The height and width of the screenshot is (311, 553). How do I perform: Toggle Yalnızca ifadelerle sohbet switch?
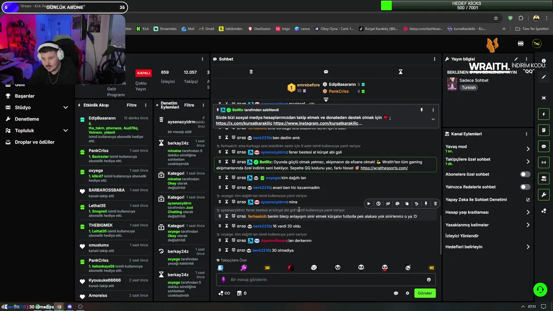525,187
